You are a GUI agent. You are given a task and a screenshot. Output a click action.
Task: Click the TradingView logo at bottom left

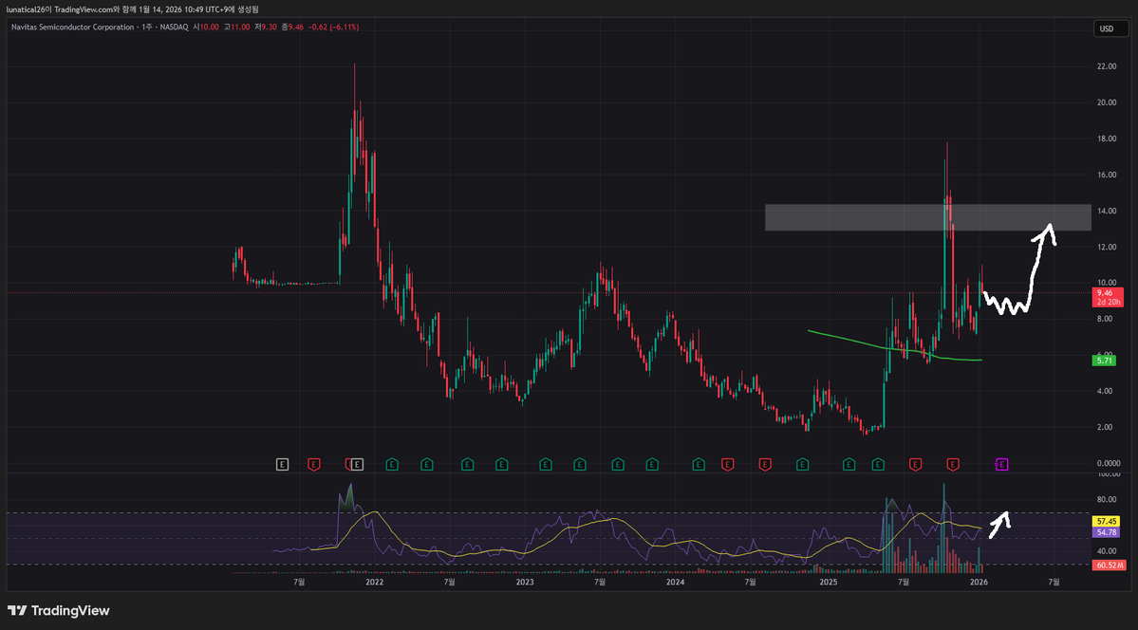click(58, 610)
